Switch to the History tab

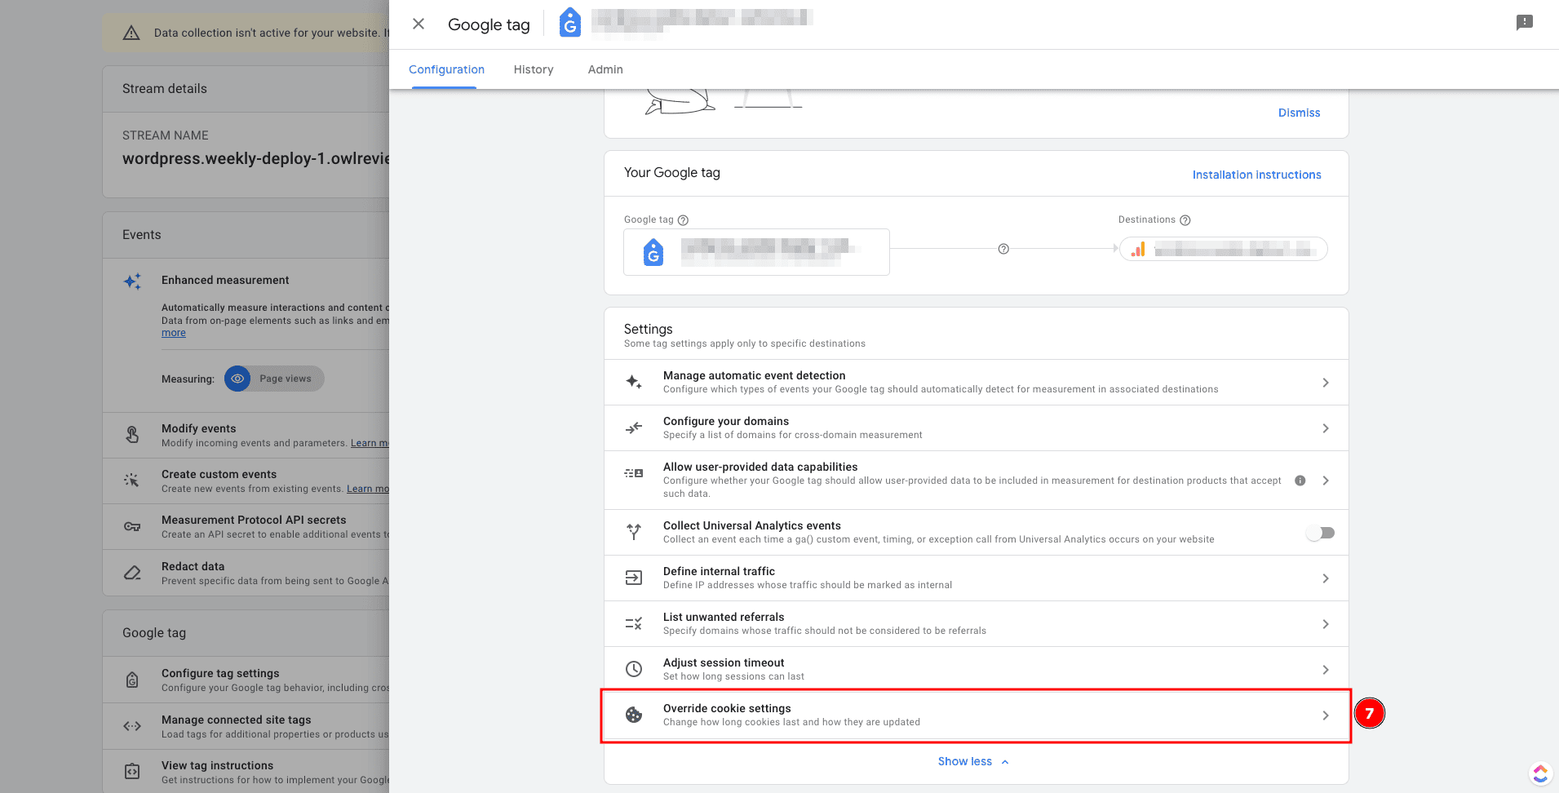pyautogui.click(x=534, y=69)
